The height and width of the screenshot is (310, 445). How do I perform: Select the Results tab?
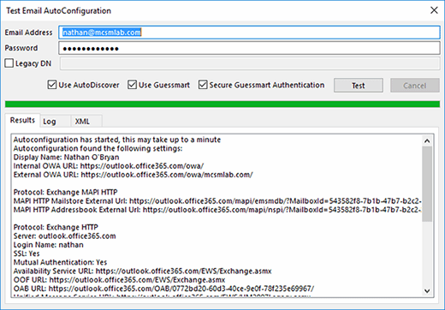(22, 120)
